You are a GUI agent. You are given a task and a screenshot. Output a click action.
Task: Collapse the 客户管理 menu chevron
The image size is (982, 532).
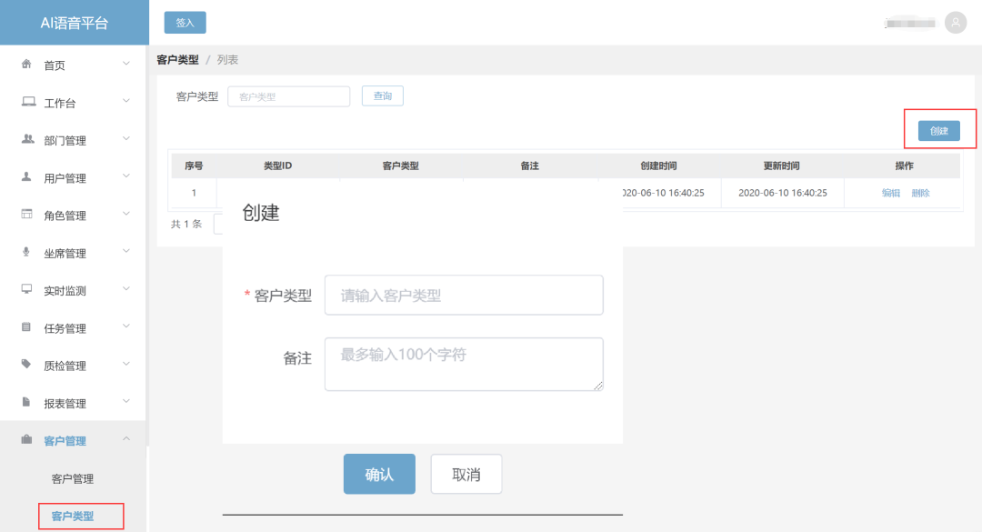tap(126, 438)
